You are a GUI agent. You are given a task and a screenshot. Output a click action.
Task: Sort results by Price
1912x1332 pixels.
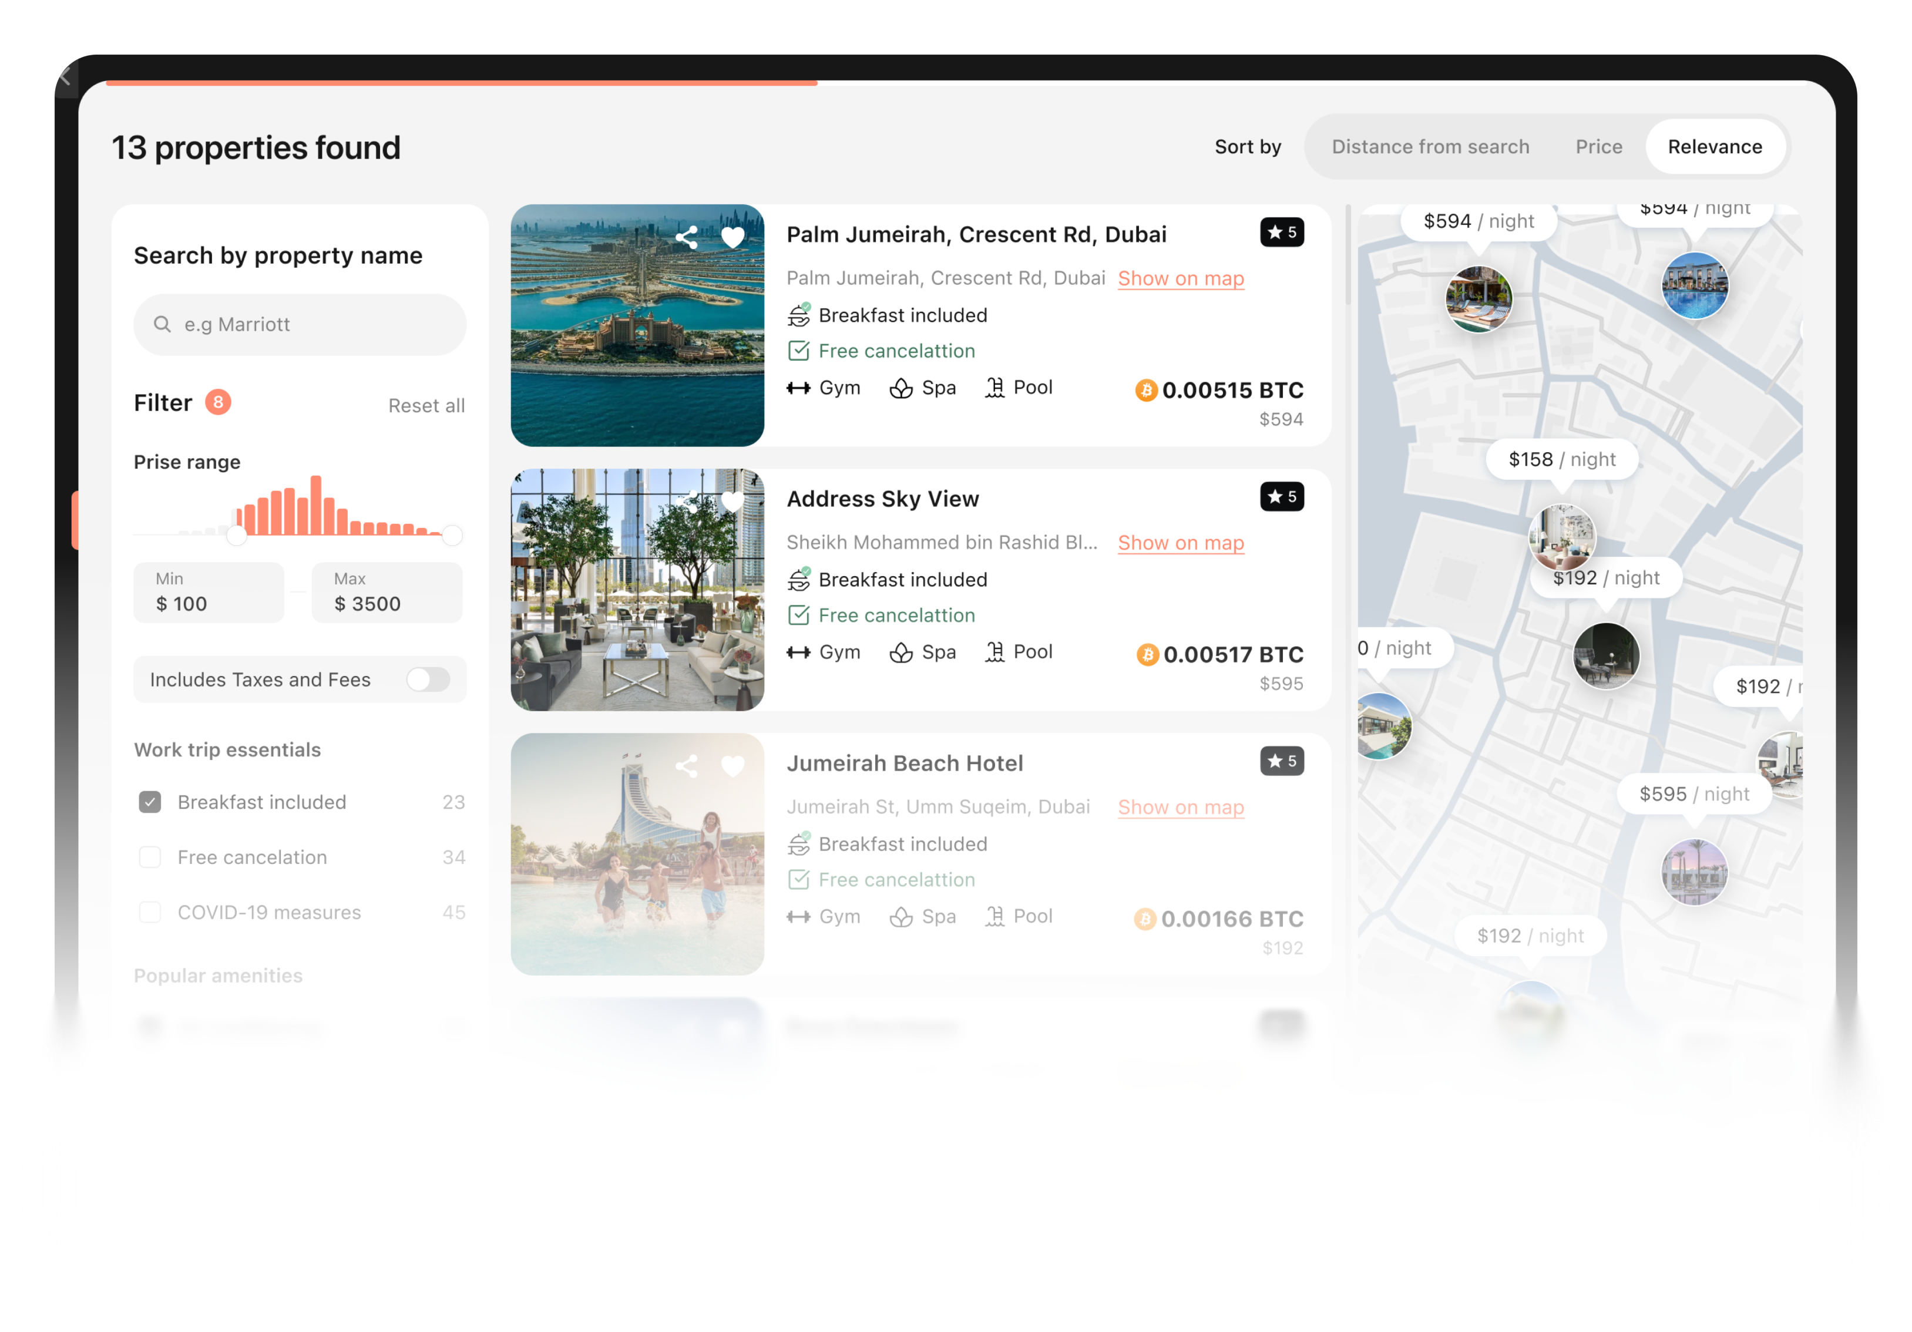(1598, 146)
